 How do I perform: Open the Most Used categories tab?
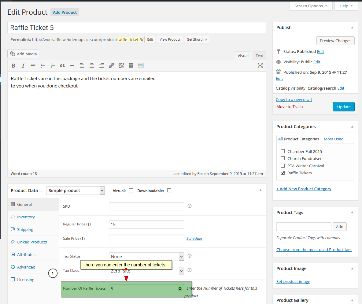[334, 139]
